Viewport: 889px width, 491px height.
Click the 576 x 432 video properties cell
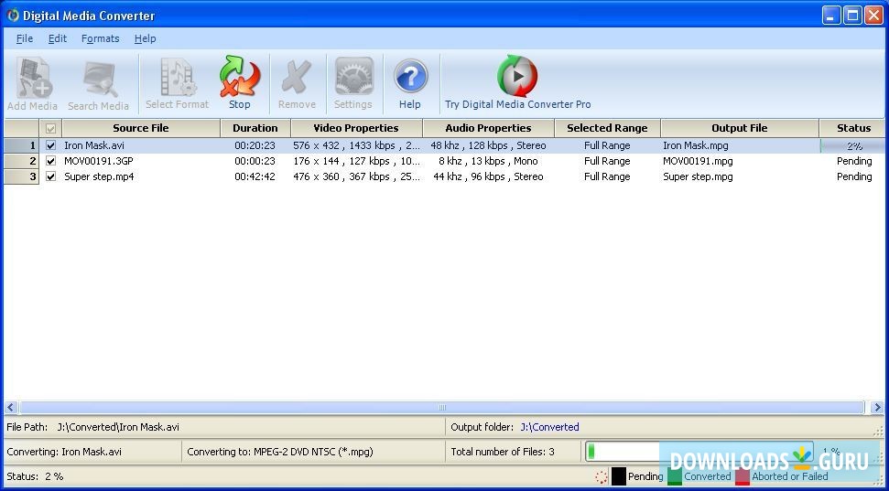pyautogui.click(x=357, y=145)
